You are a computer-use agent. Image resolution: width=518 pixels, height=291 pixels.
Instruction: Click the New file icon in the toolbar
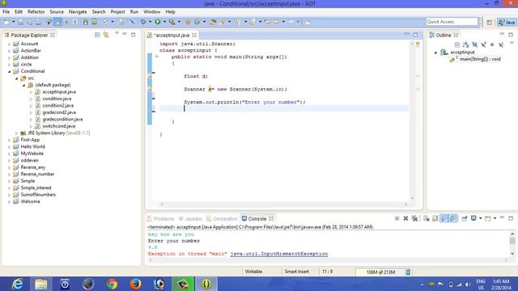click(6, 22)
